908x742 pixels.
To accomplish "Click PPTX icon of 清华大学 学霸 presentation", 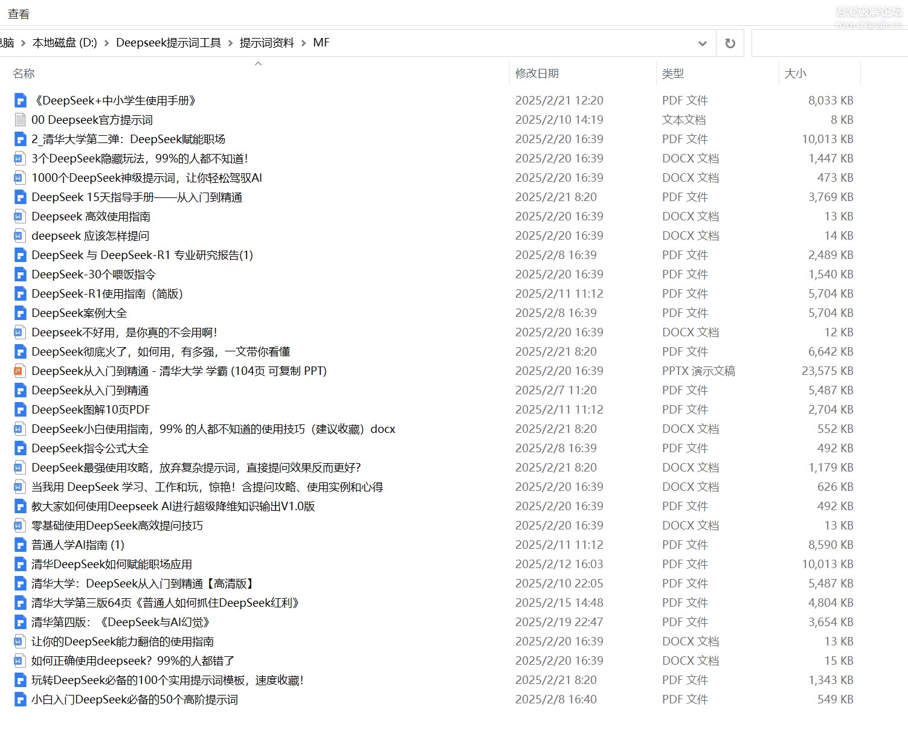I will pyautogui.click(x=20, y=371).
